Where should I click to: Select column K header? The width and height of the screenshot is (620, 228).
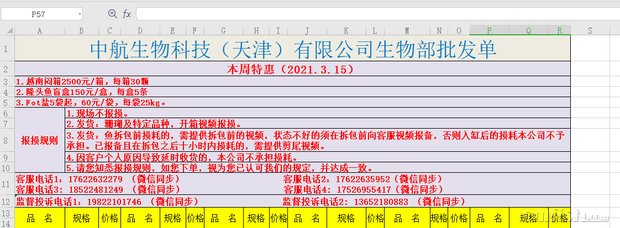(346, 30)
